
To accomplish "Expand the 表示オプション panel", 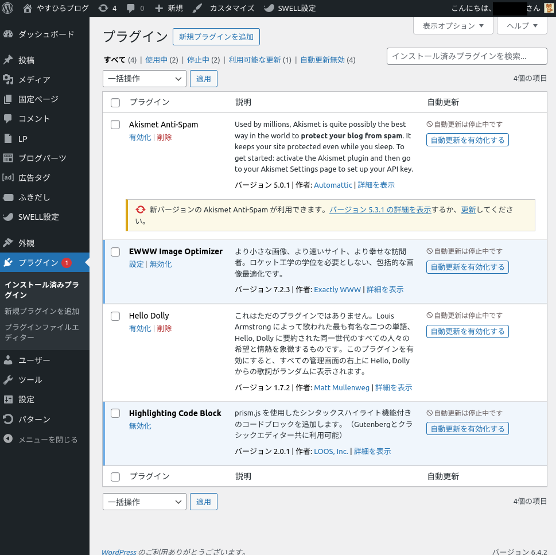I will pyautogui.click(x=453, y=26).
